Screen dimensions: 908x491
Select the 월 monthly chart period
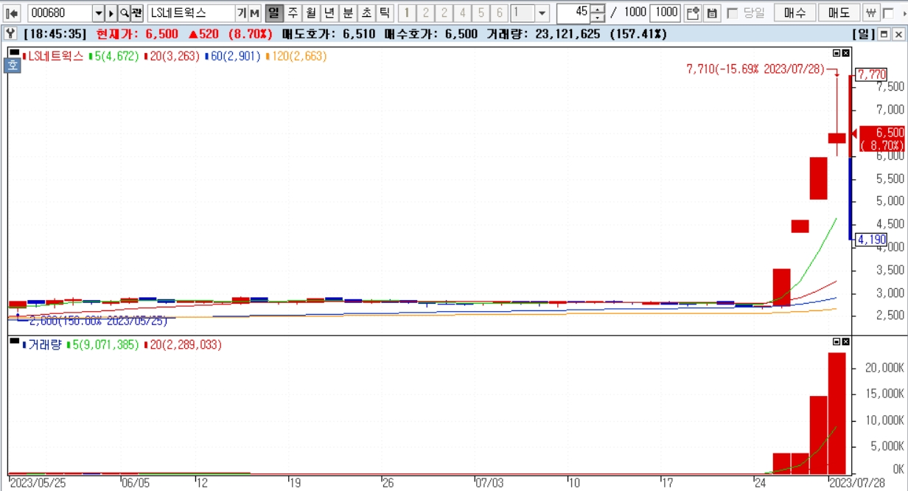(x=311, y=13)
